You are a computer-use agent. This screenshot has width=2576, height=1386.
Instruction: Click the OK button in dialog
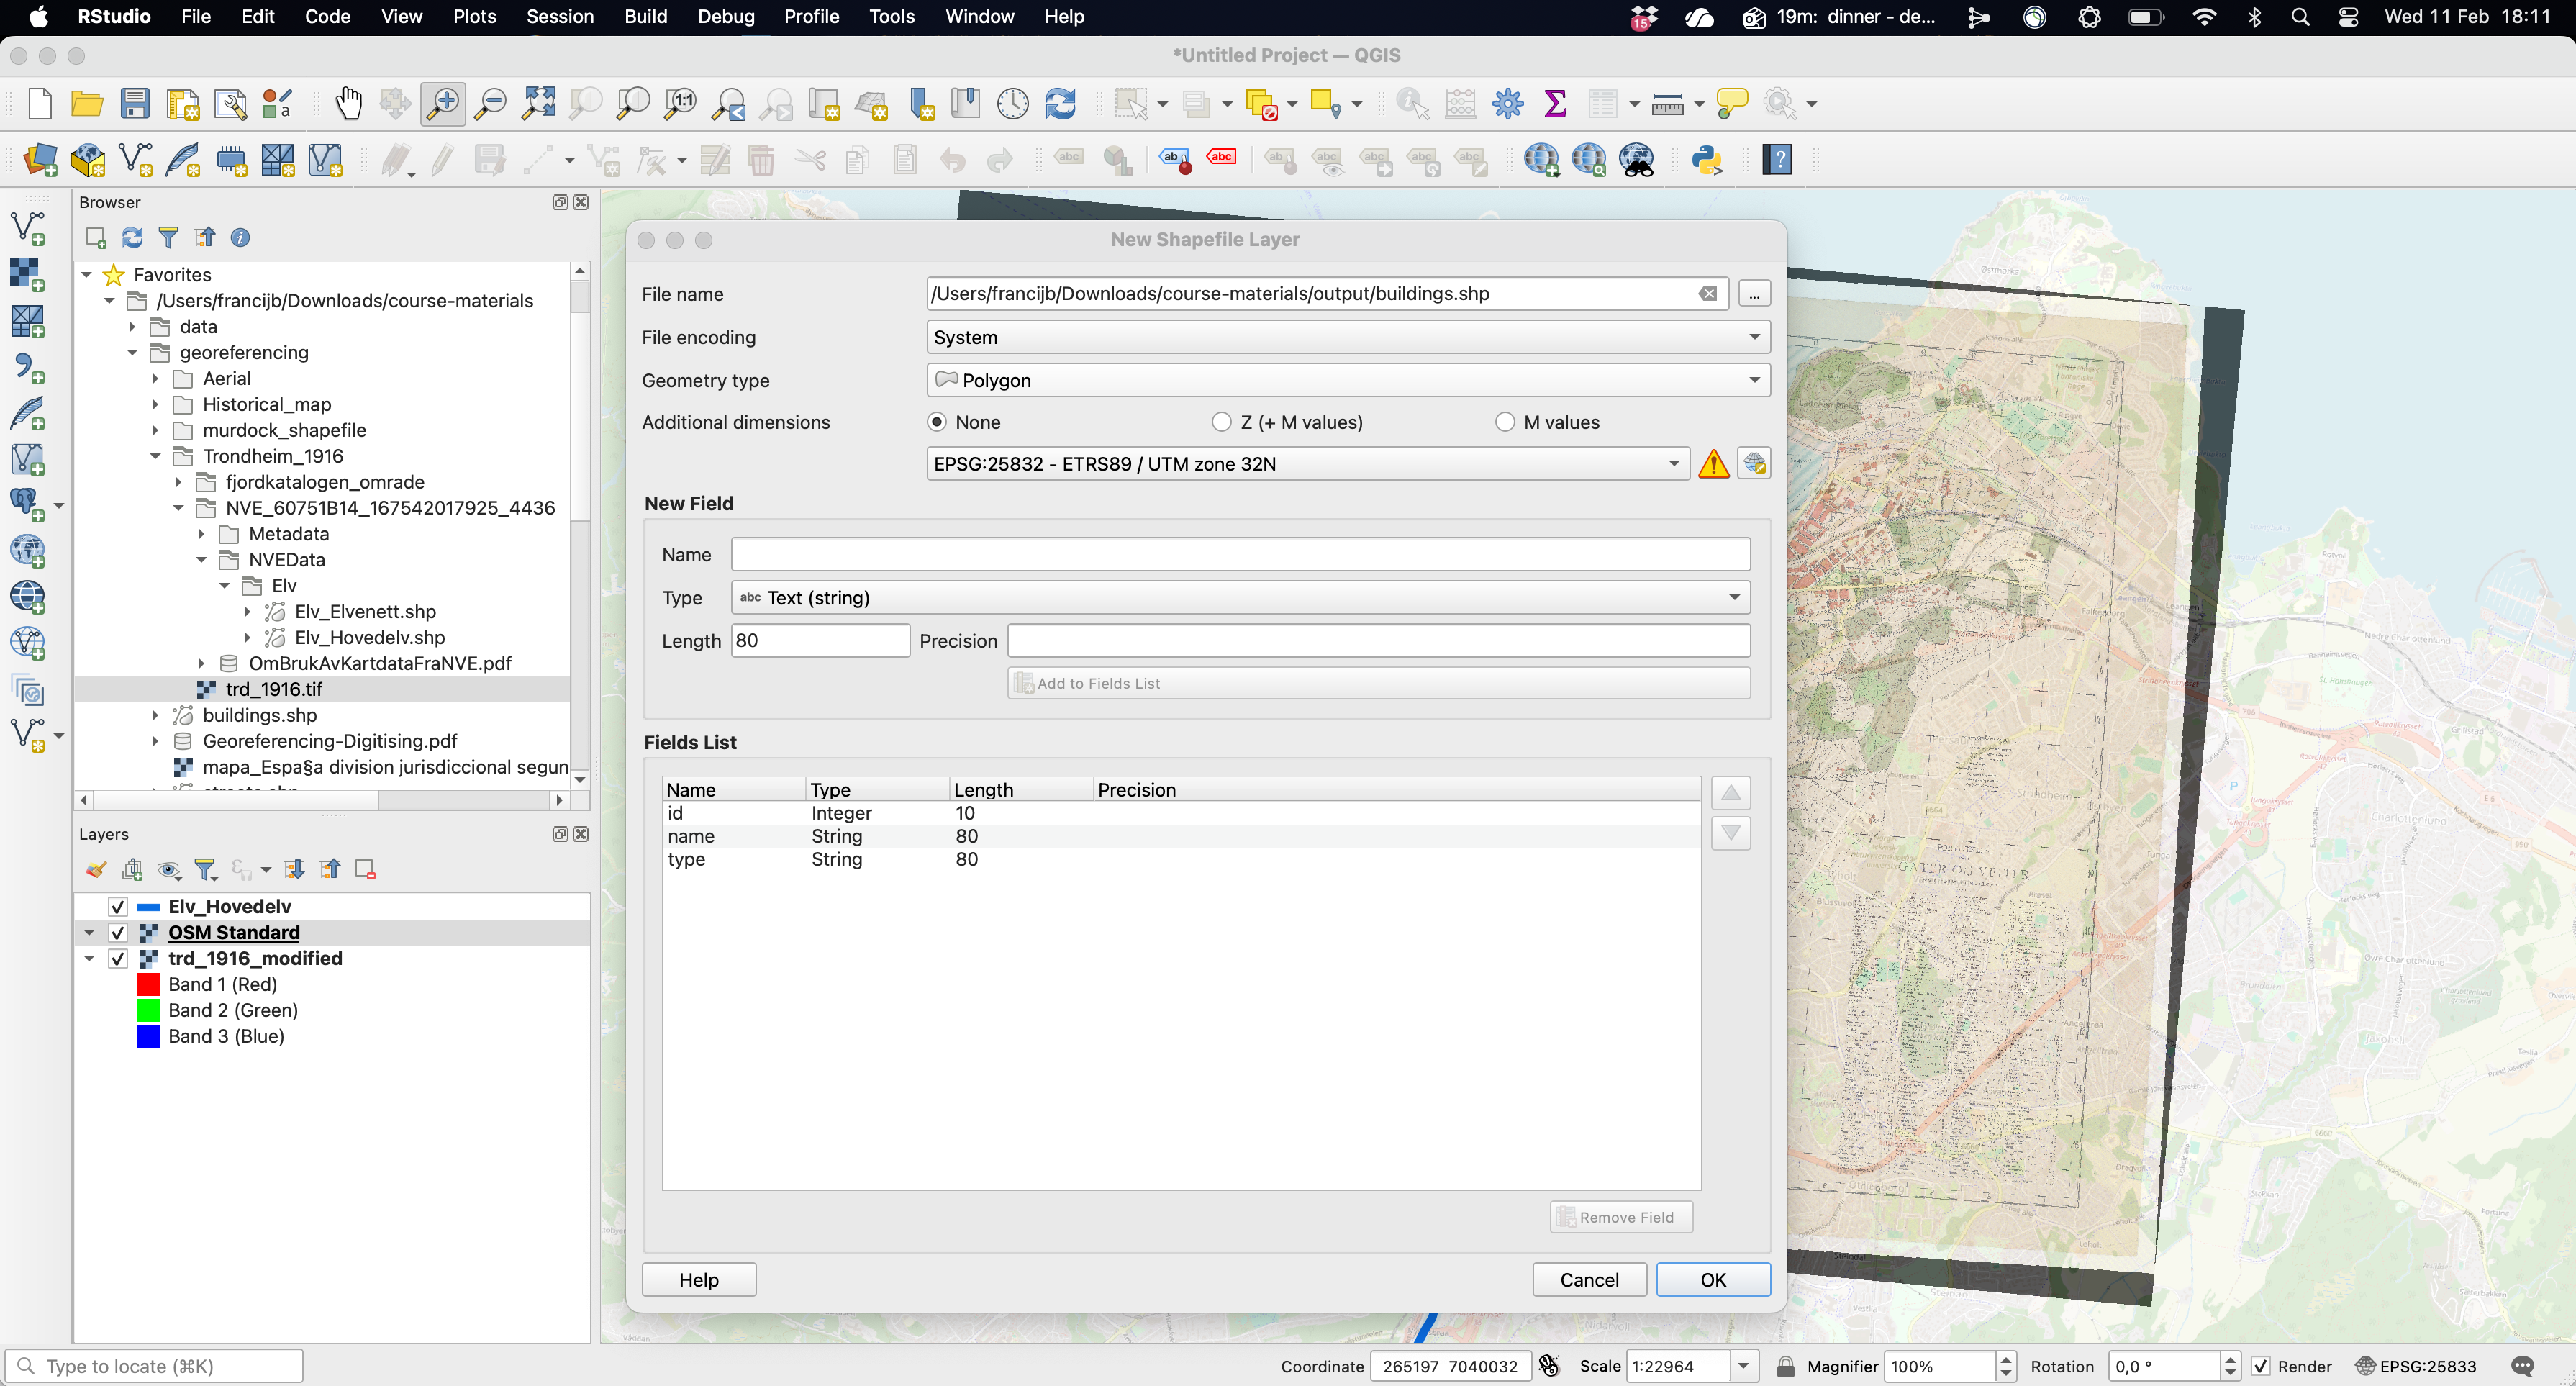[x=1712, y=1280]
